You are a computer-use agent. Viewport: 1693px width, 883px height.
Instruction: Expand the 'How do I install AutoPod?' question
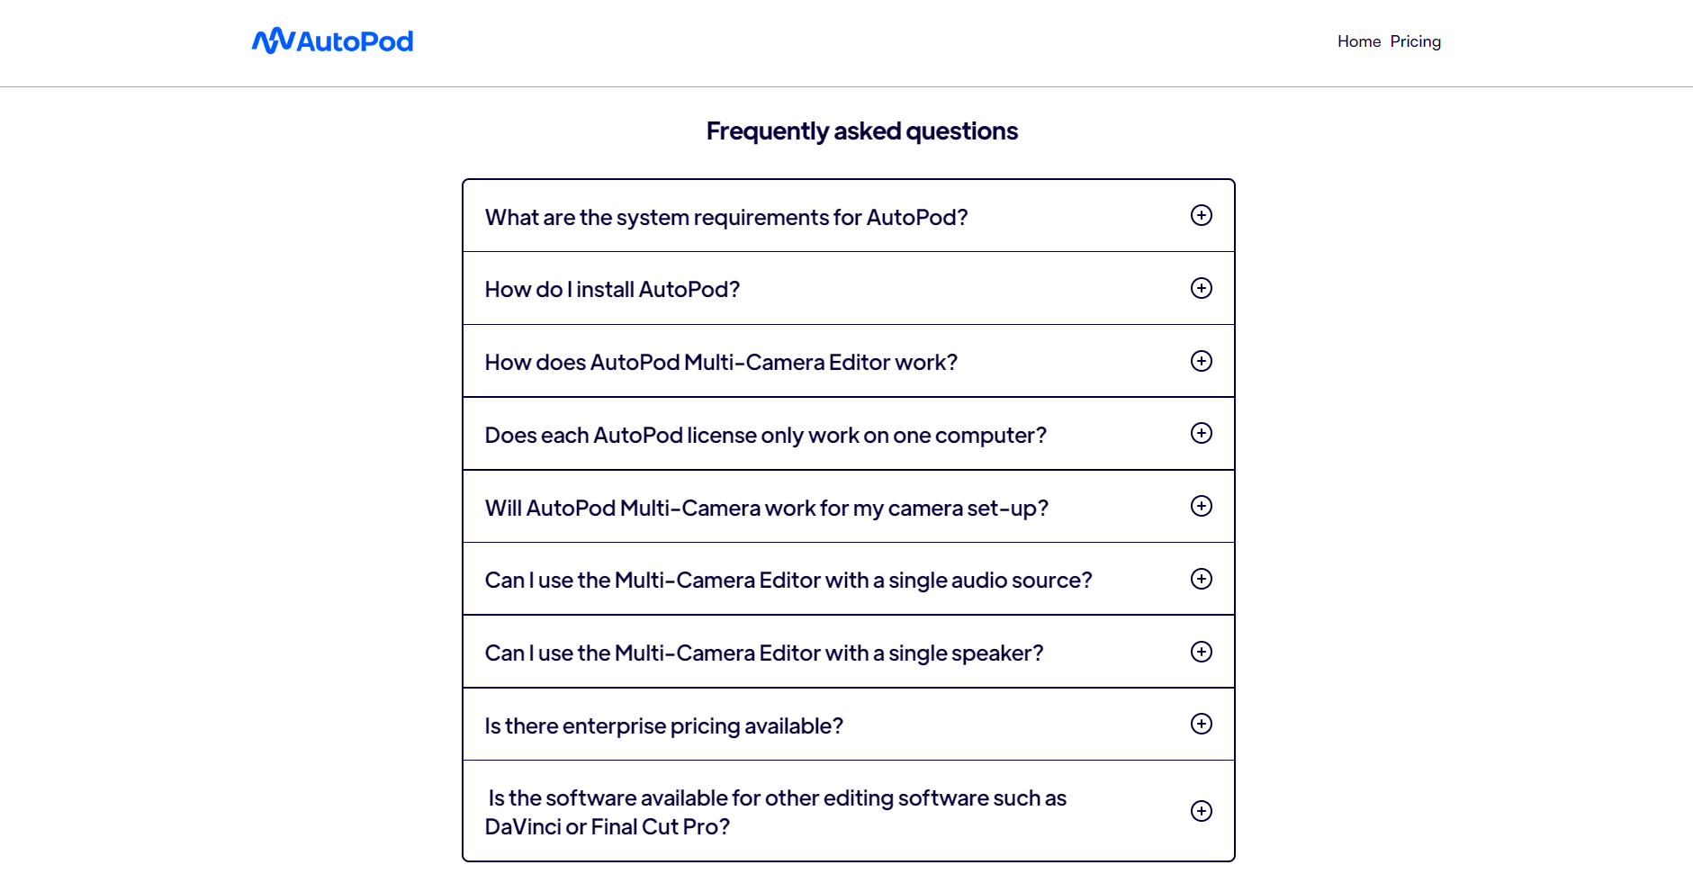(612, 290)
